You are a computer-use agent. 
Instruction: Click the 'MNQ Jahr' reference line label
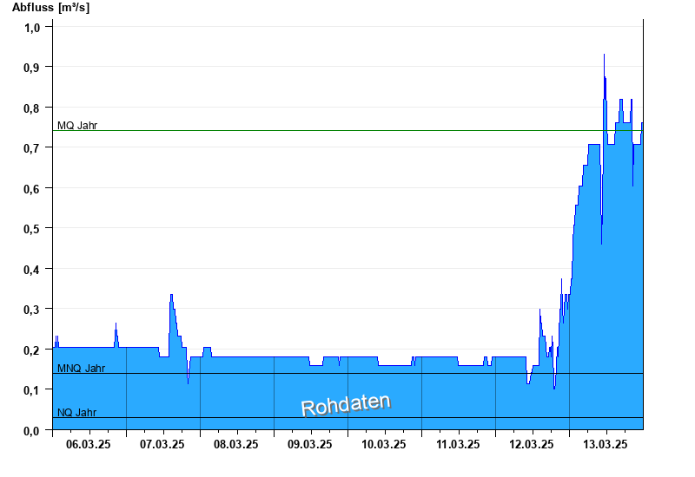[x=81, y=369]
